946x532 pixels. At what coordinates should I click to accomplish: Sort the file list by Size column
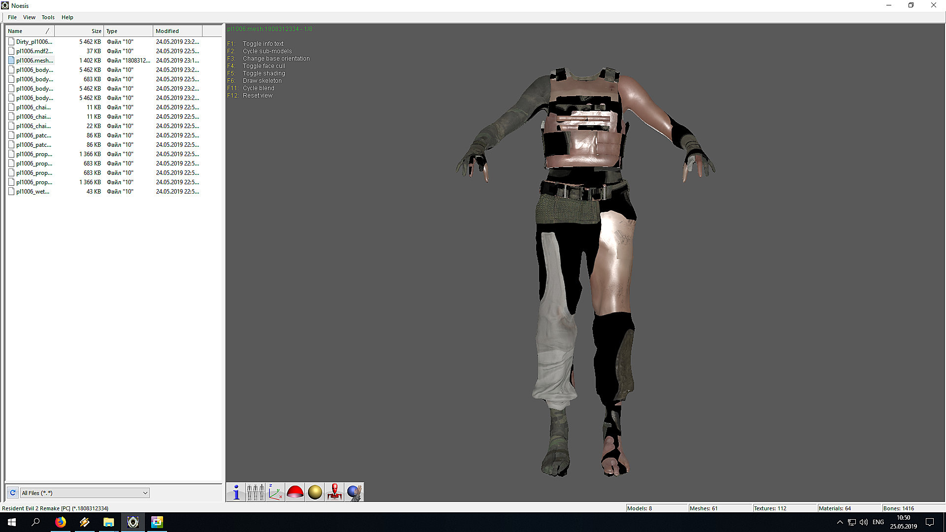click(x=79, y=31)
